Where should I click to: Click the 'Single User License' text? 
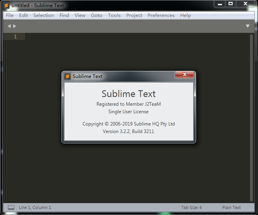click(128, 112)
